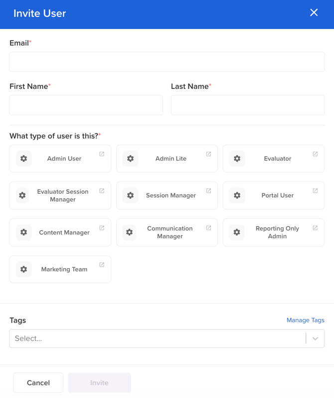Select the Reporting Only Admin user type
Viewport: 334px width, 398px height.
[274, 232]
